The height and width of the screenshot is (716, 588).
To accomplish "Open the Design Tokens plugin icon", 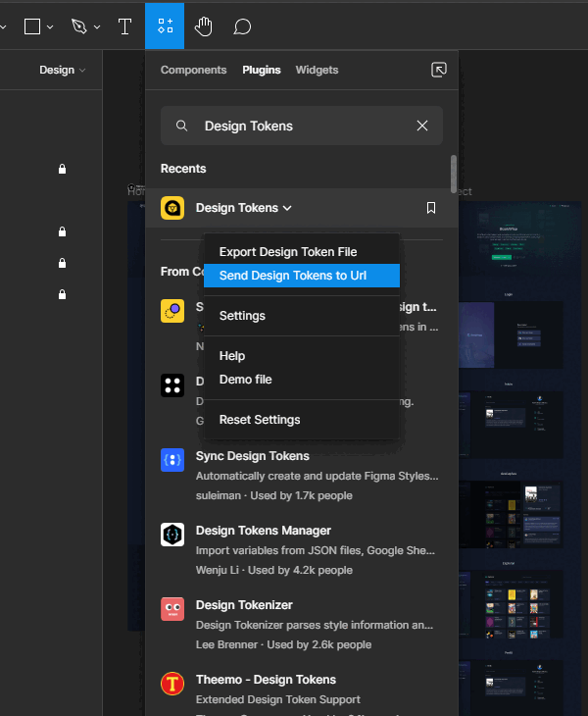I will (x=172, y=208).
